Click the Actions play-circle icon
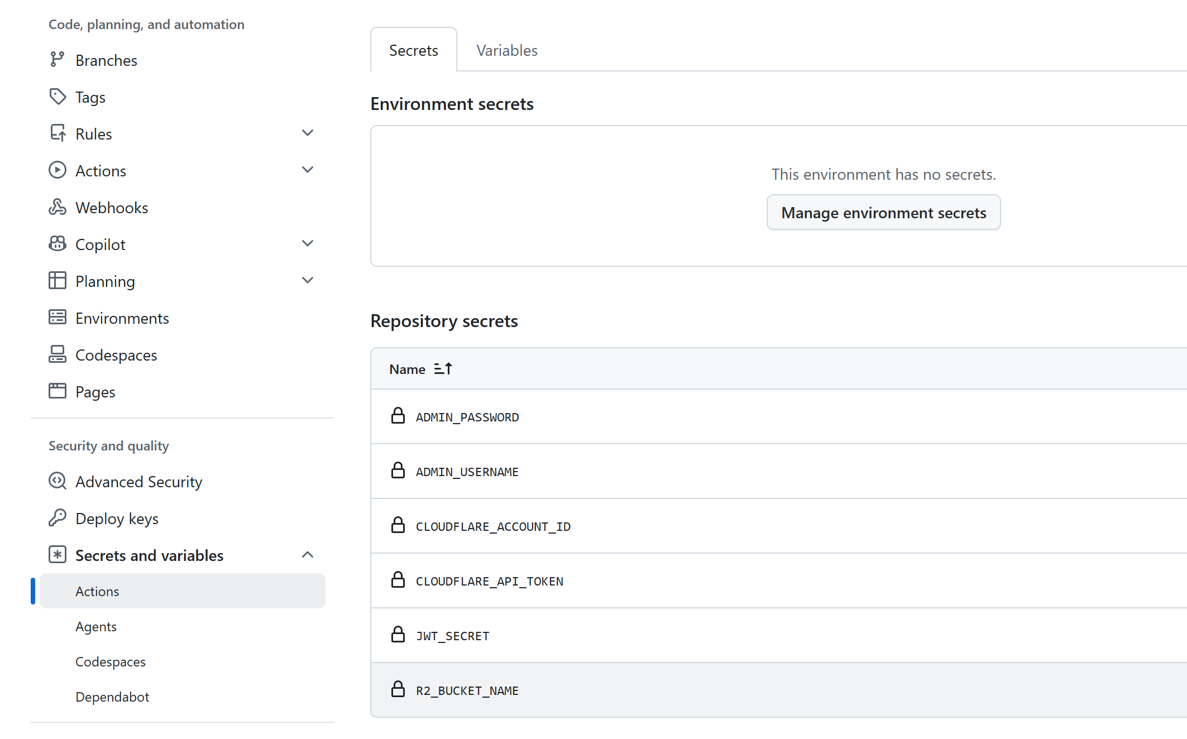 [x=57, y=170]
